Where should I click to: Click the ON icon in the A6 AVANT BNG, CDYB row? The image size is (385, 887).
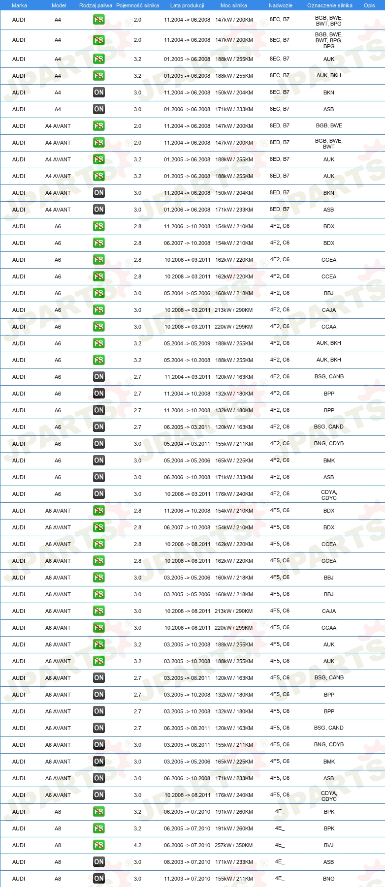pos(99,745)
